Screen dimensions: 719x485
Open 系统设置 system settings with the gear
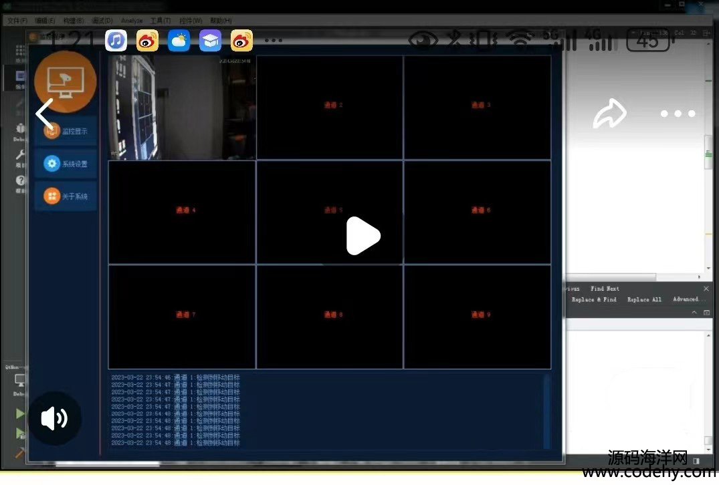coord(66,164)
